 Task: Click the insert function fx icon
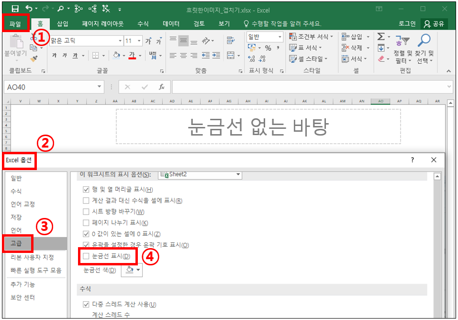[162, 87]
